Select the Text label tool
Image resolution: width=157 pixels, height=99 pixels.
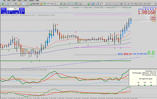point(128,4)
